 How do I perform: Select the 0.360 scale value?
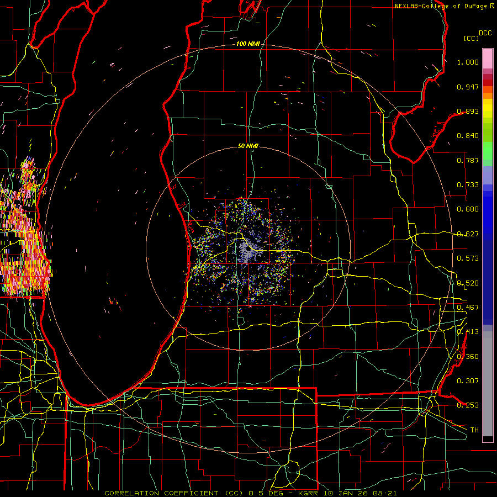tap(468, 357)
